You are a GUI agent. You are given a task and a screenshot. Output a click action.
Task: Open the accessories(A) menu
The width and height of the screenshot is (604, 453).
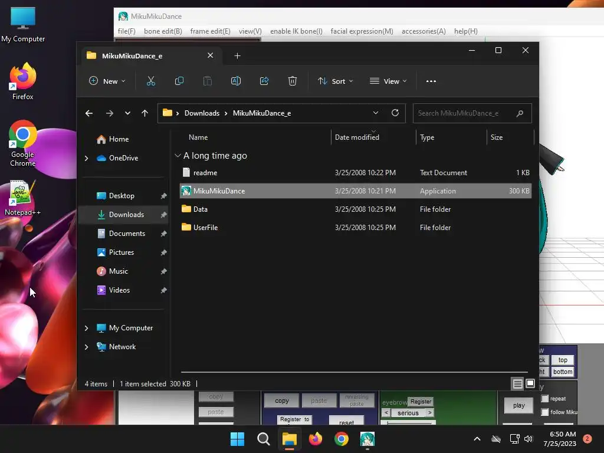pos(424,31)
